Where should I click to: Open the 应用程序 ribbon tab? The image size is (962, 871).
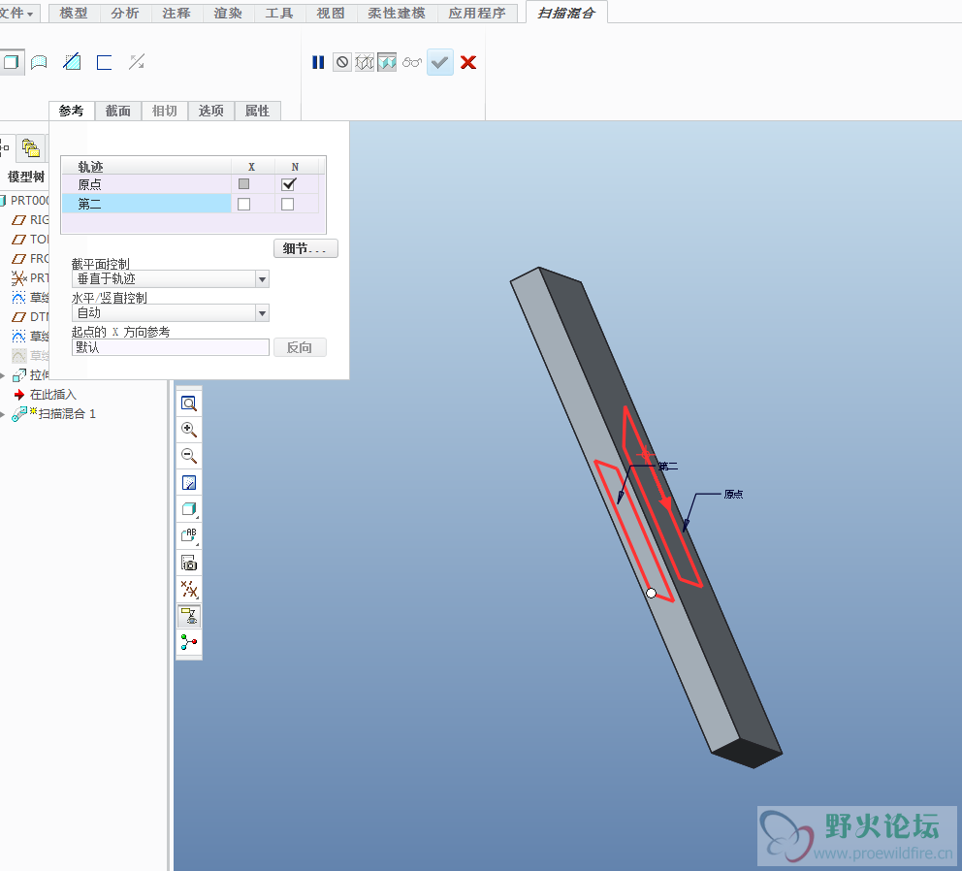pyautogui.click(x=477, y=13)
